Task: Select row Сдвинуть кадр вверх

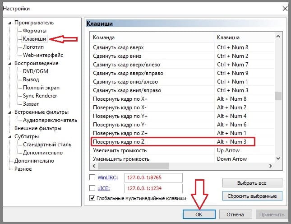Action: 182,47
